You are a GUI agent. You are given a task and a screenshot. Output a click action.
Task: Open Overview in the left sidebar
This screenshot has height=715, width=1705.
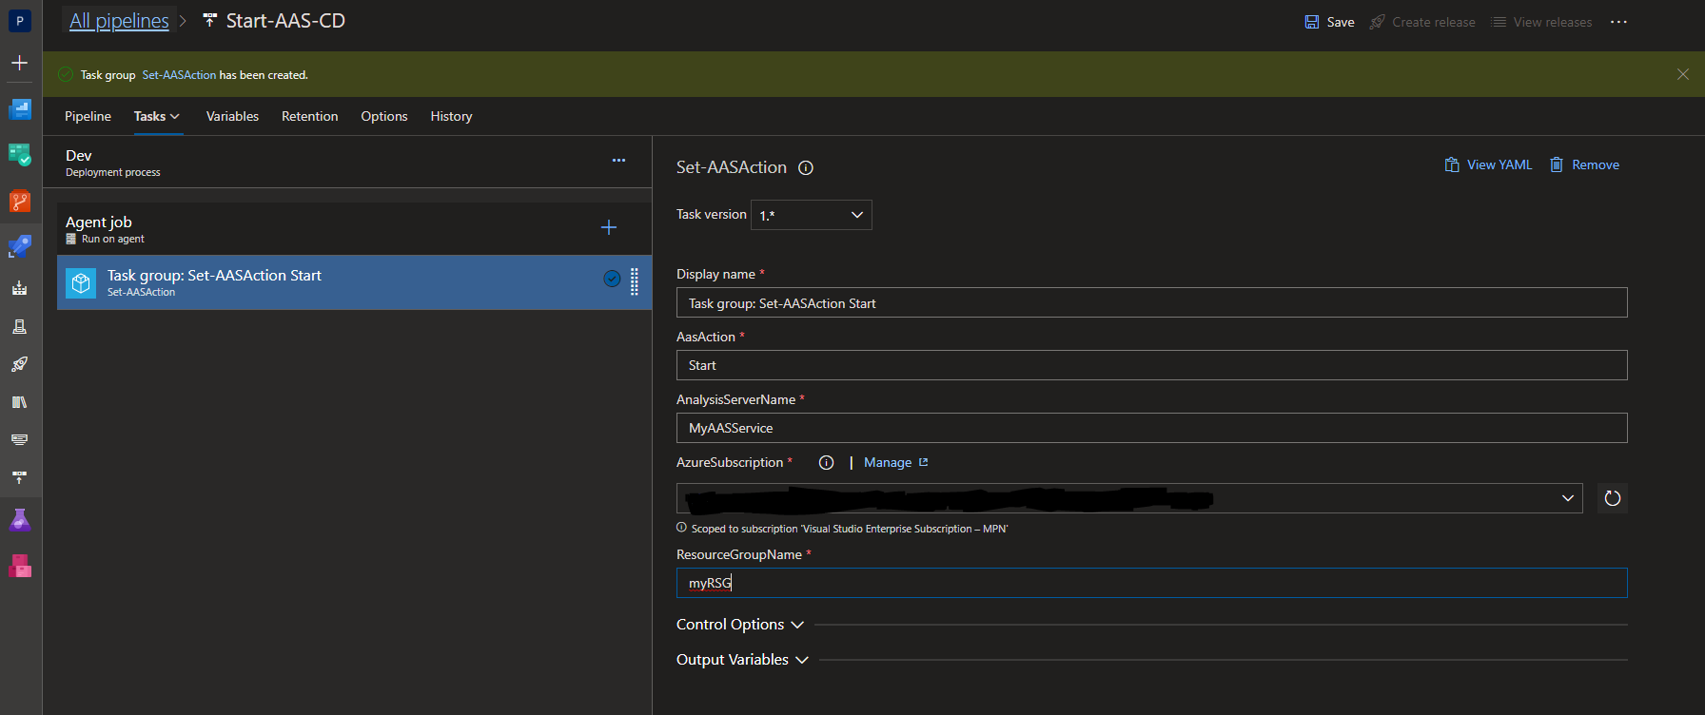(19, 109)
